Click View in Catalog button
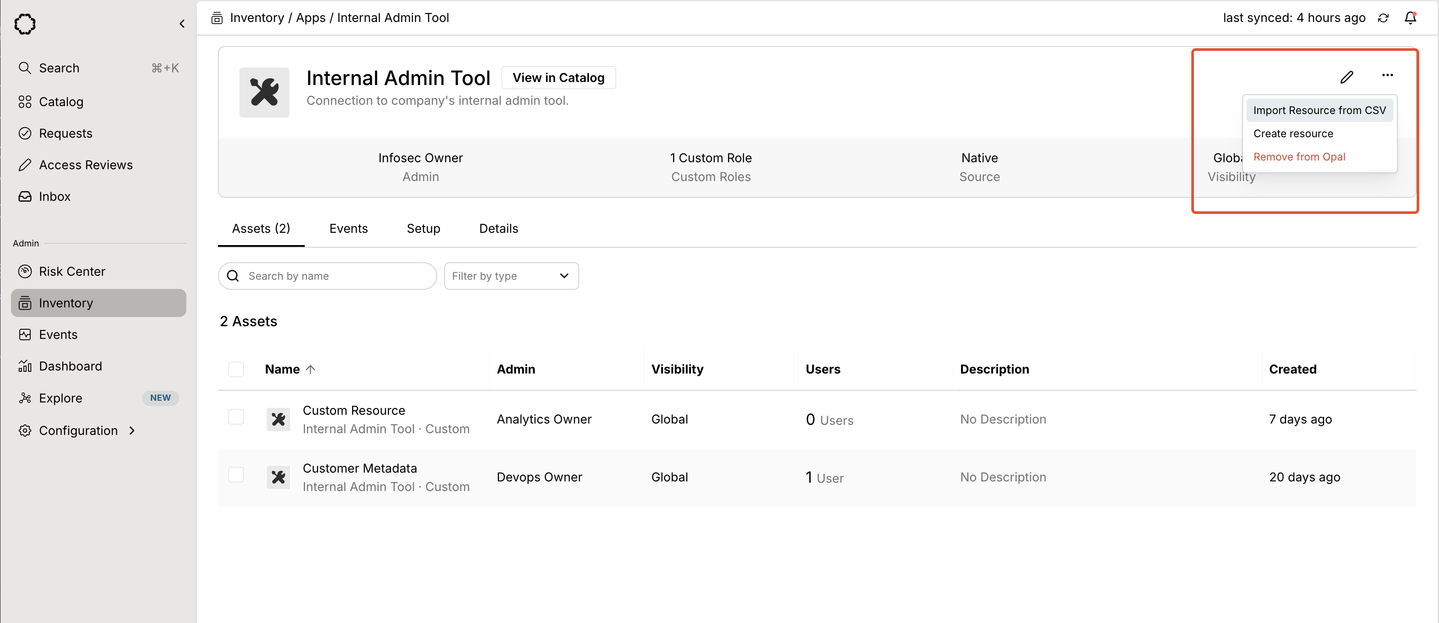 pos(558,78)
